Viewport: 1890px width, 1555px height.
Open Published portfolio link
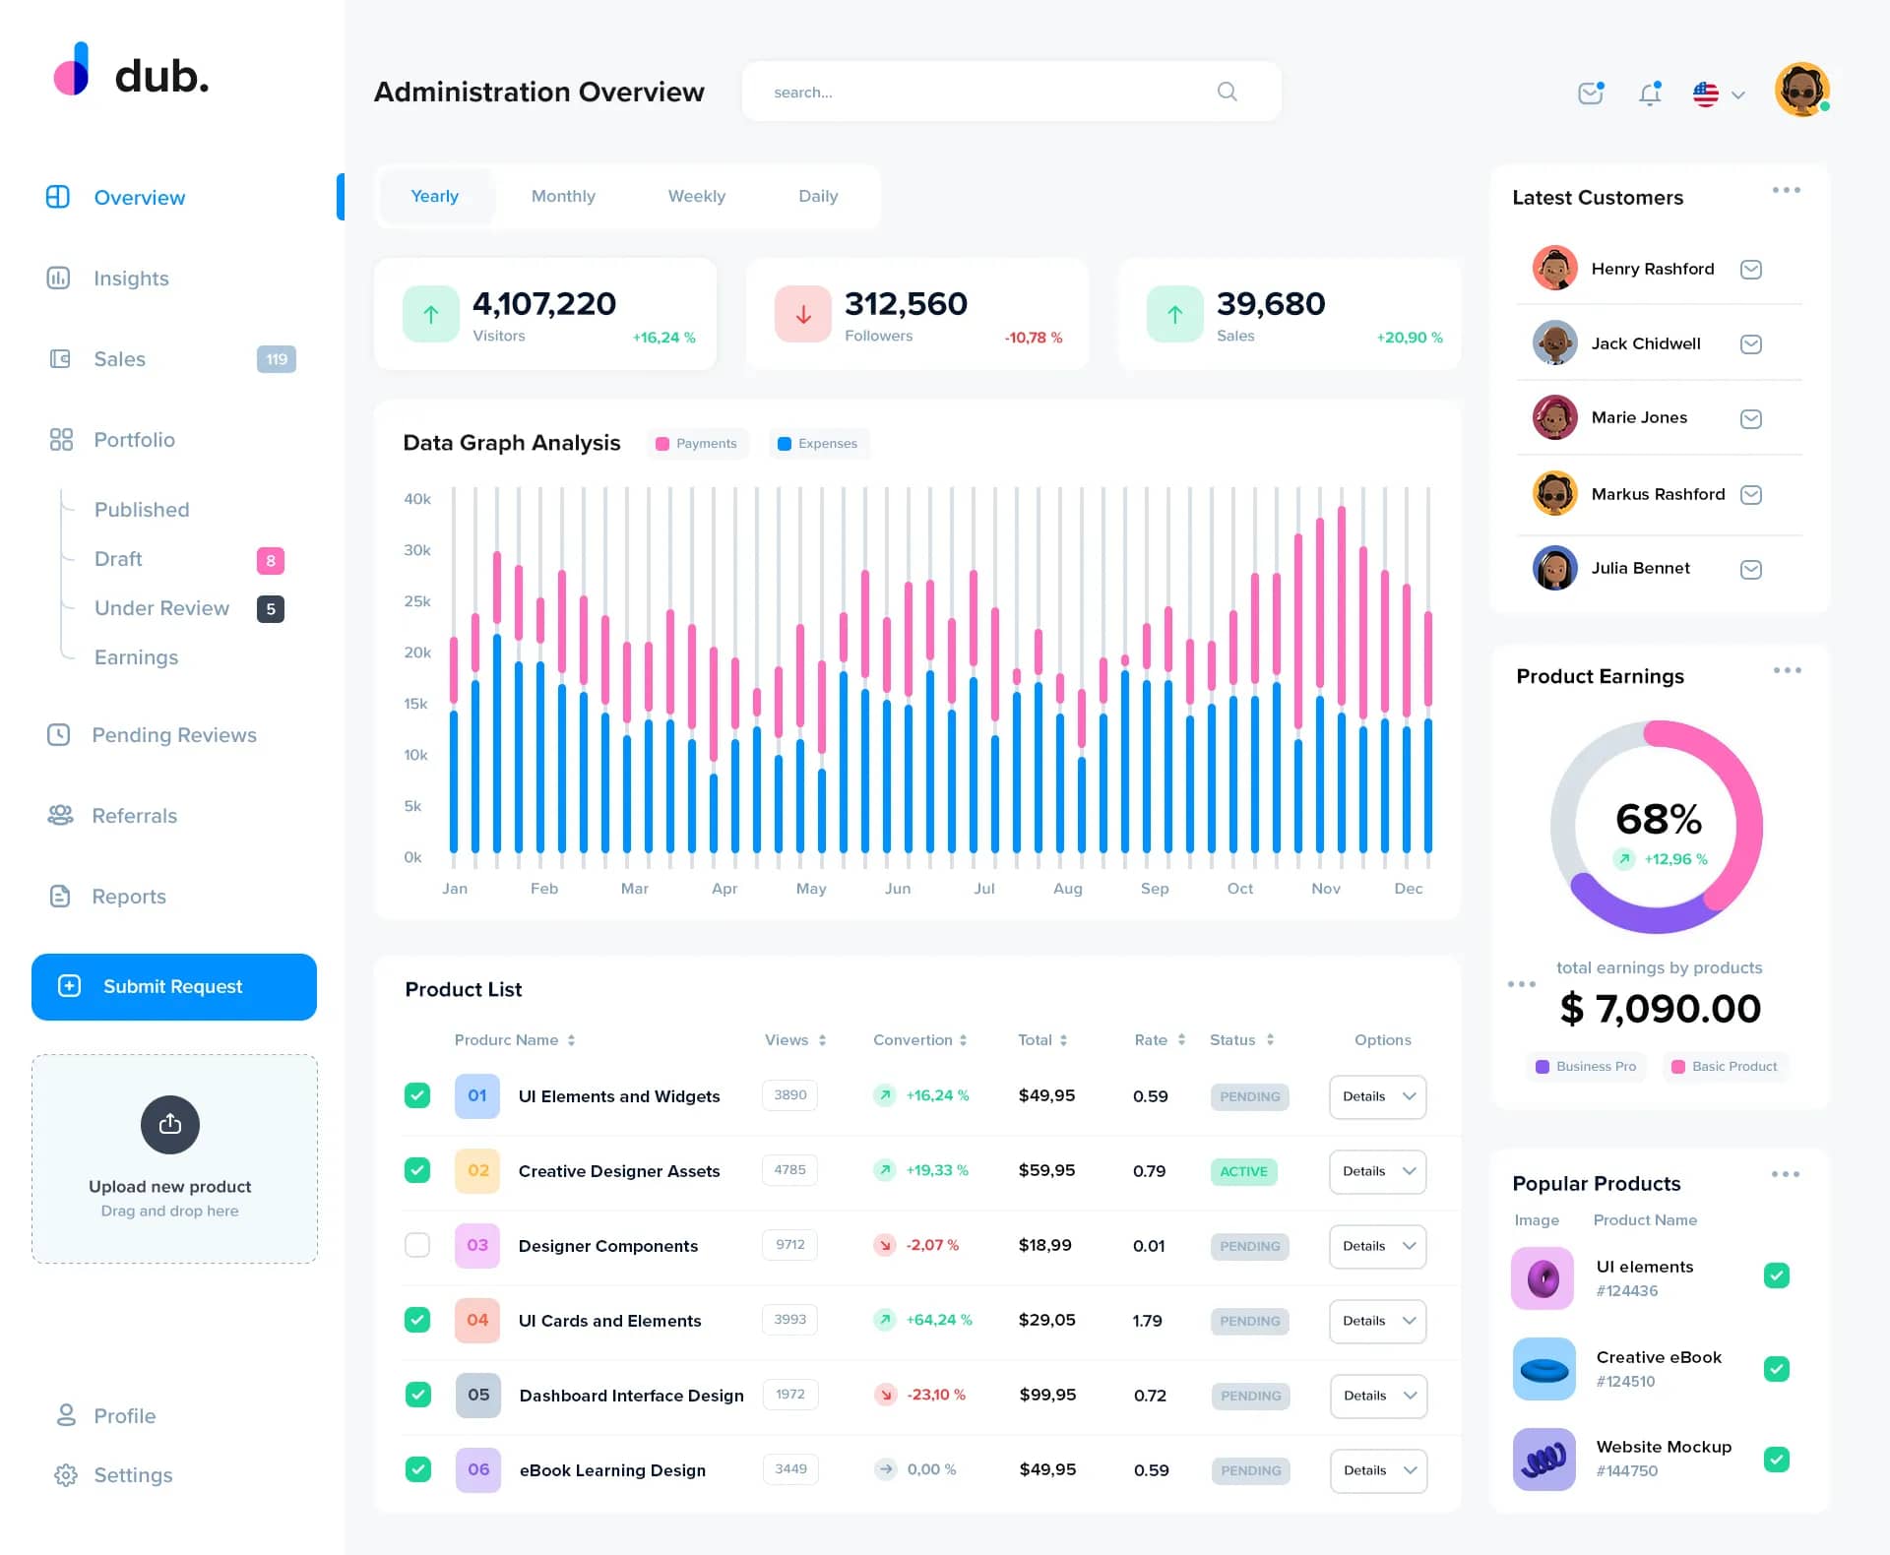[x=142, y=510]
